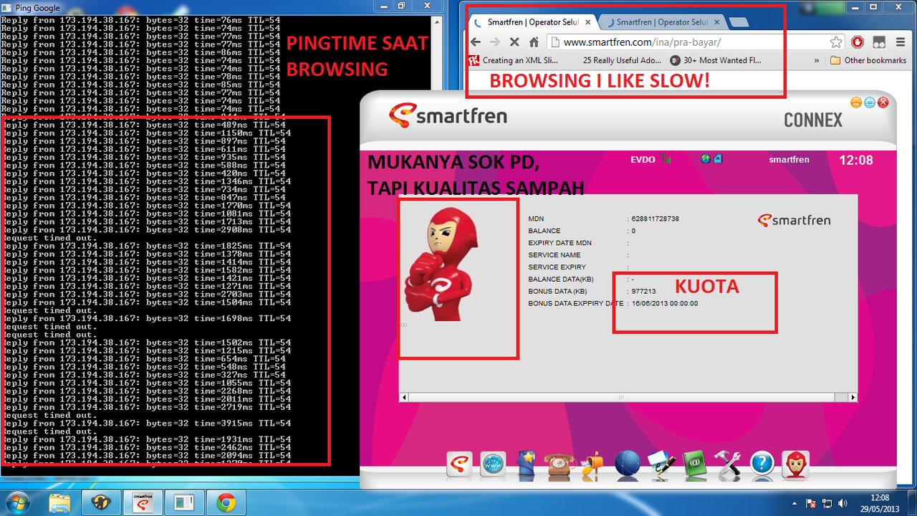Click the 12:08 clock in Connex header
The width and height of the screenshot is (917, 516).
tap(856, 160)
